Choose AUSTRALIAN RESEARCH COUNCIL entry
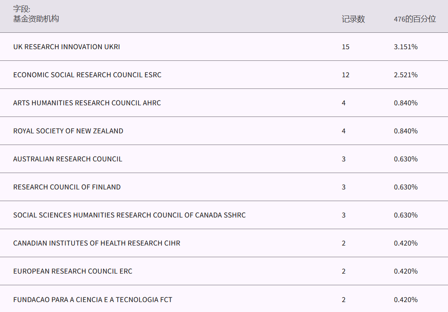 68,159
